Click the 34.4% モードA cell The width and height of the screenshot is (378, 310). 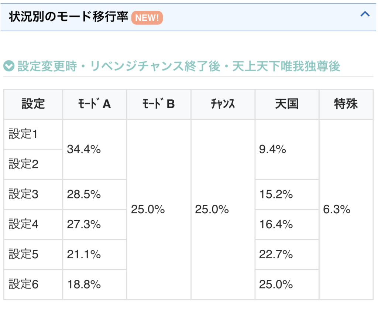click(84, 149)
